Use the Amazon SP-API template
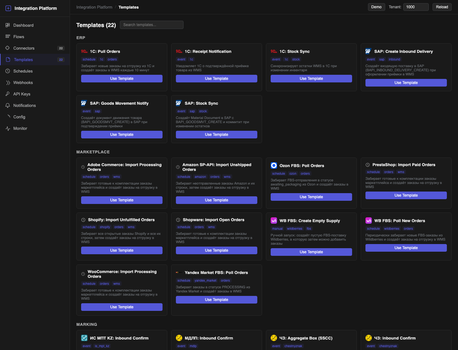 pos(217,200)
